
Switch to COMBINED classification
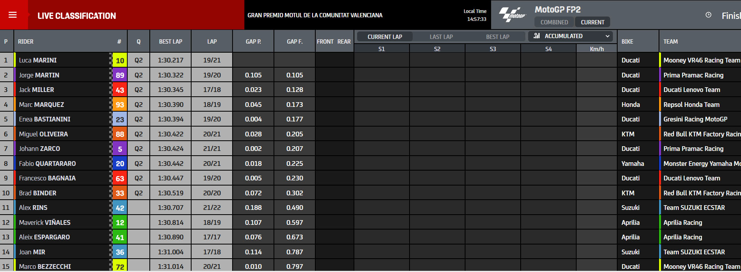coord(554,22)
